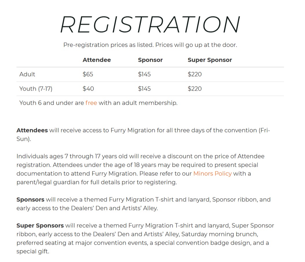Click the bold "Attendees" paragraph term

32,130
